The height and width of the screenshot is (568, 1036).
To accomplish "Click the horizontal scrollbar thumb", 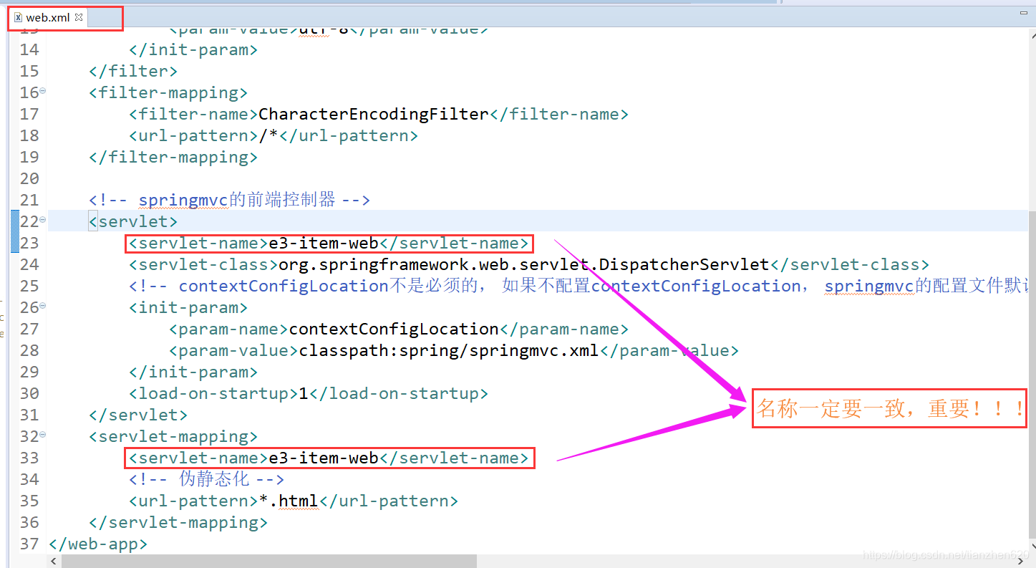I will (268, 561).
